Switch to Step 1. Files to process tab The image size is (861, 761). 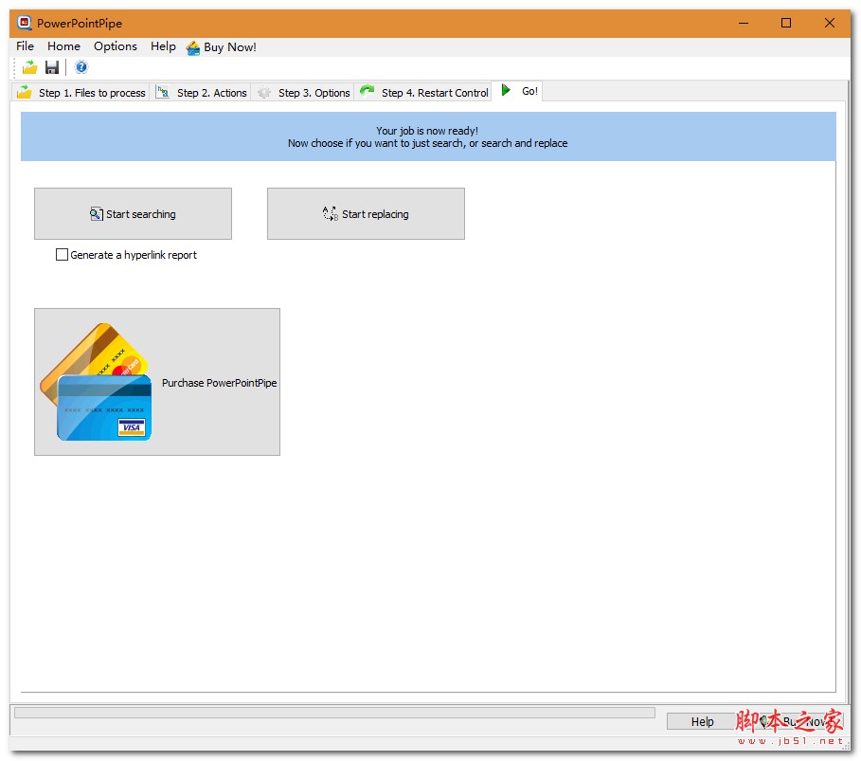[x=81, y=92]
